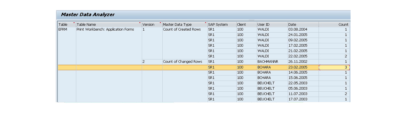Image resolution: width=406 pixels, height=114 pixels.
Task: Click the Count column header
Action: 334,24
